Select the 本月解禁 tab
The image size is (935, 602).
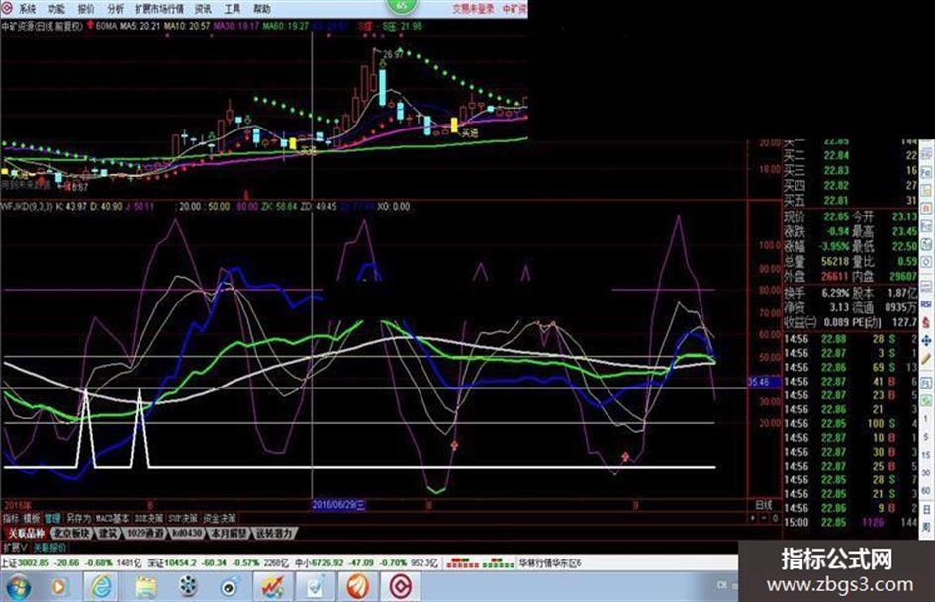click(x=229, y=533)
